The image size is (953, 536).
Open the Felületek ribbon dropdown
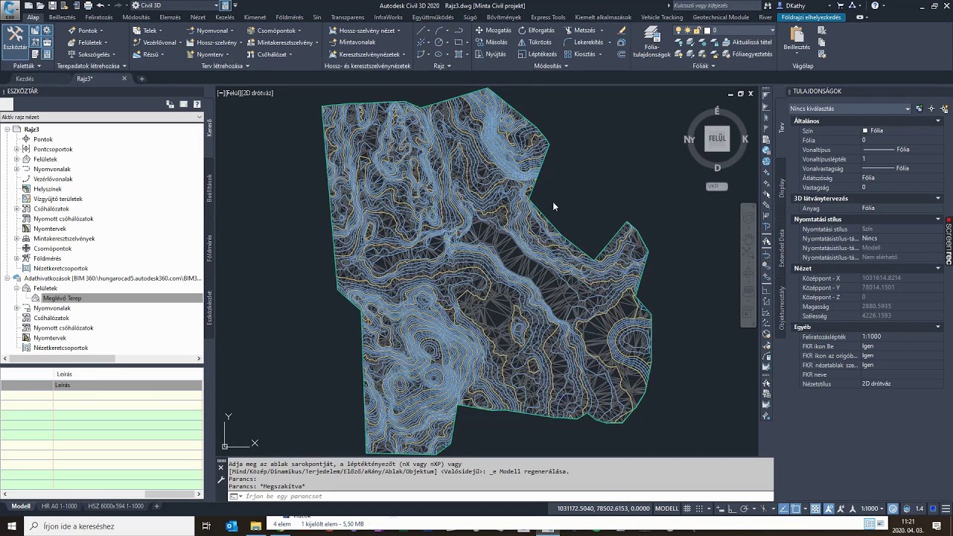[87, 42]
